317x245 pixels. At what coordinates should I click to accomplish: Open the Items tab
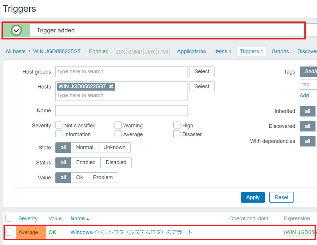pyautogui.click(x=222, y=52)
